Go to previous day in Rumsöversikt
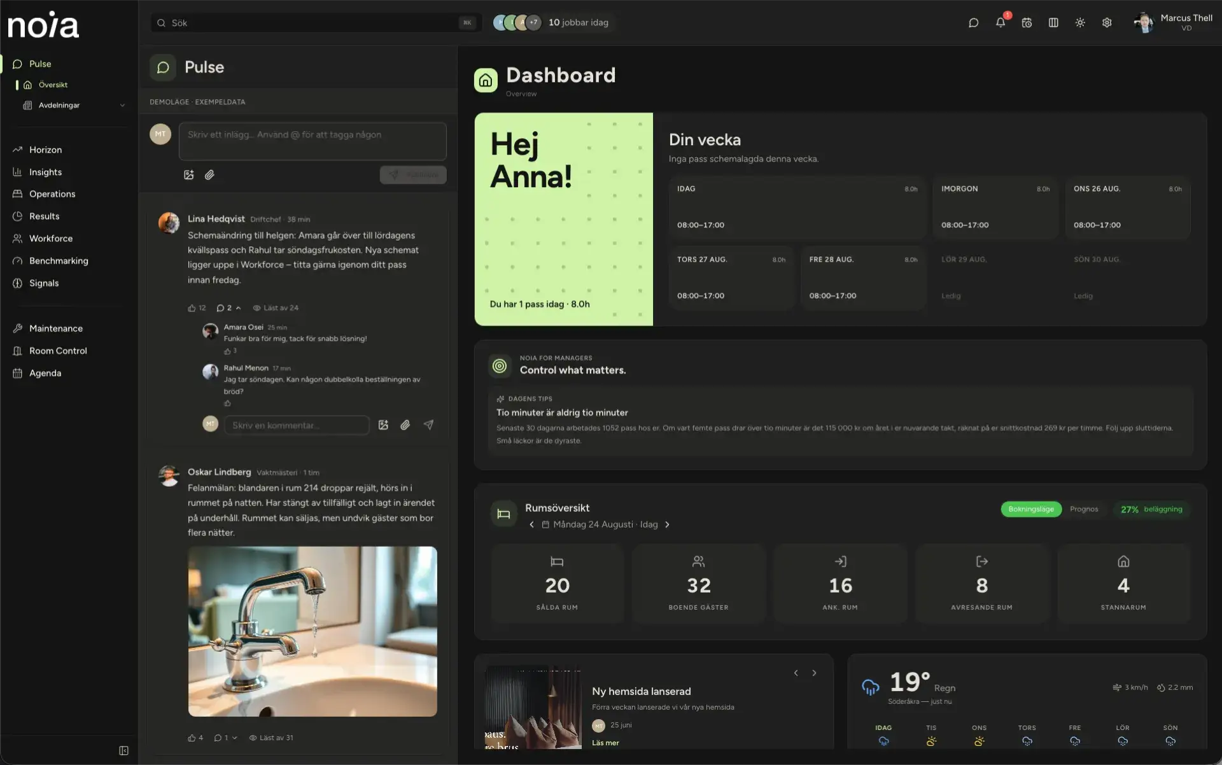The image size is (1222, 765). click(x=531, y=524)
